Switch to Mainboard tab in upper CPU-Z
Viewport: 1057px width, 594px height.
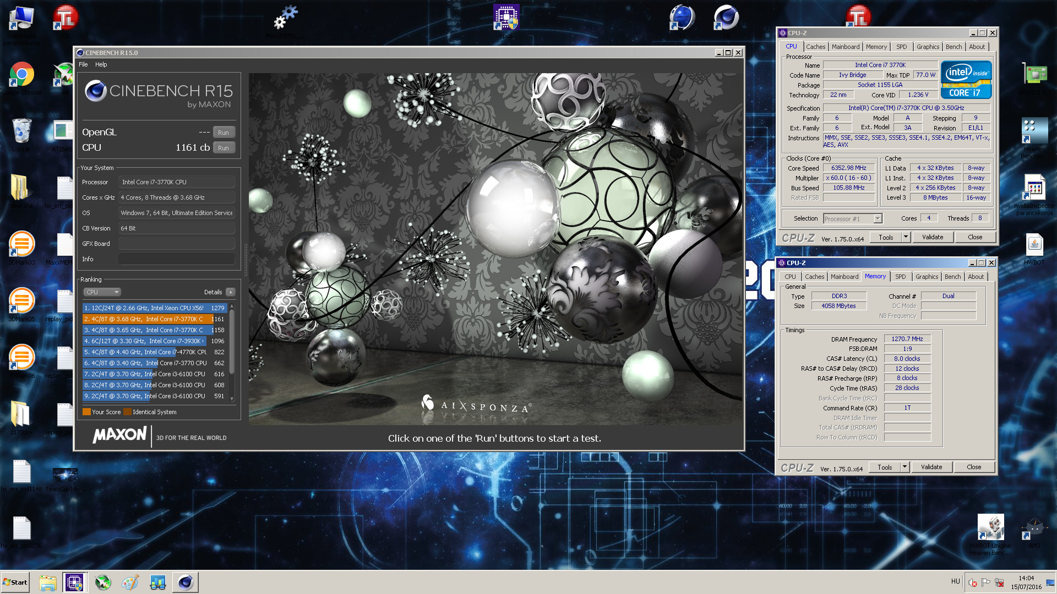[846, 47]
